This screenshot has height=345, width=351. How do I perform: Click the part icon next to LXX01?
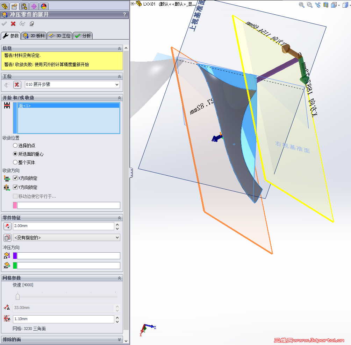(x=138, y=3)
